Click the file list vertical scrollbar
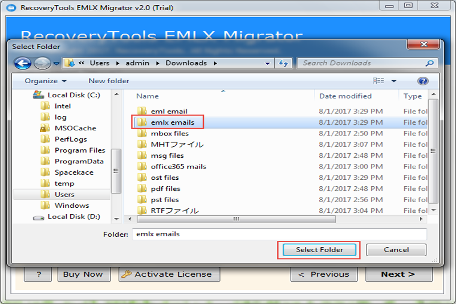The height and width of the screenshot is (304, 456). point(433,151)
